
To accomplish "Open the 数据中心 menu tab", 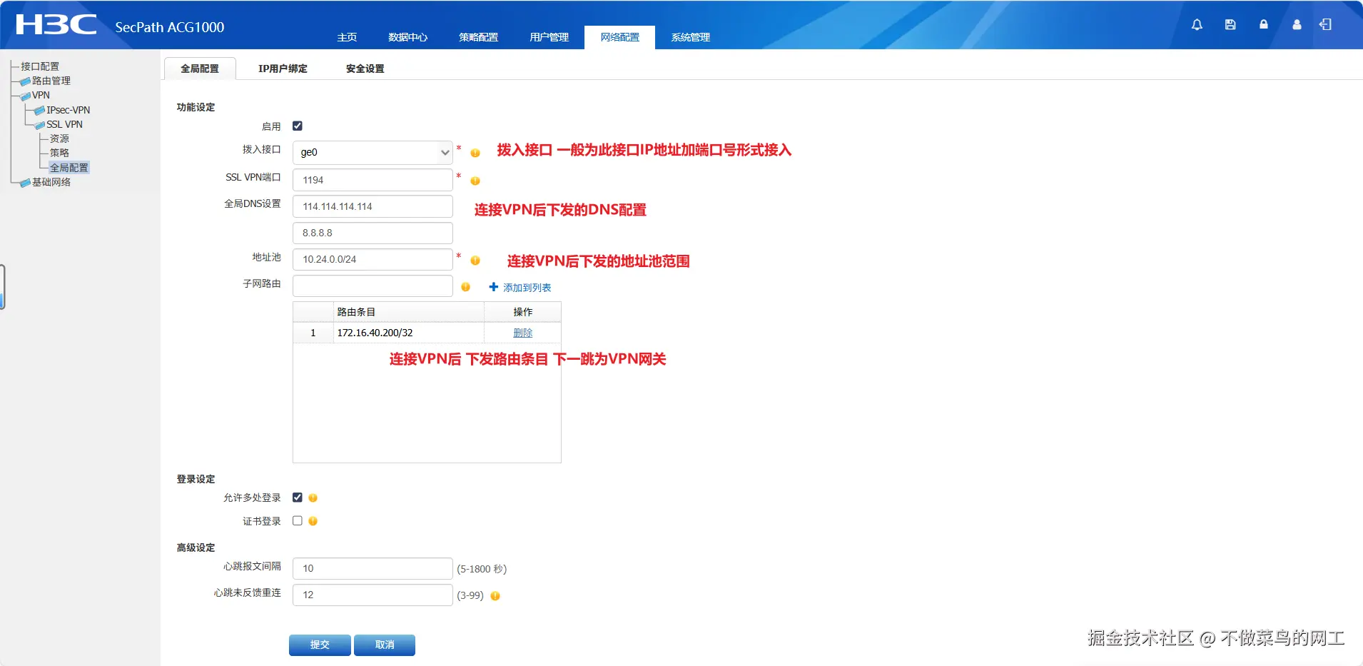I will (407, 37).
